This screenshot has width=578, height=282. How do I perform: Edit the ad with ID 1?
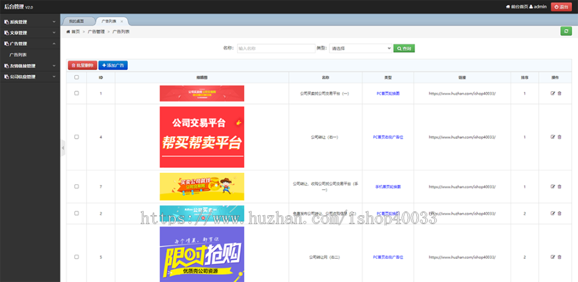552,93
